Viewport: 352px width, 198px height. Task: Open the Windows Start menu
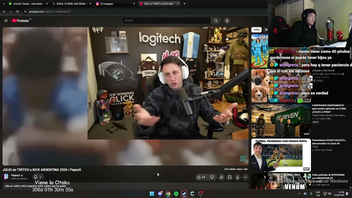[x=152, y=194]
